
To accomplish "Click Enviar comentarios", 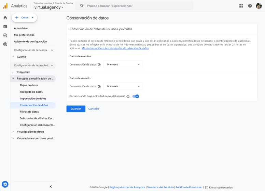I will 221,188.
